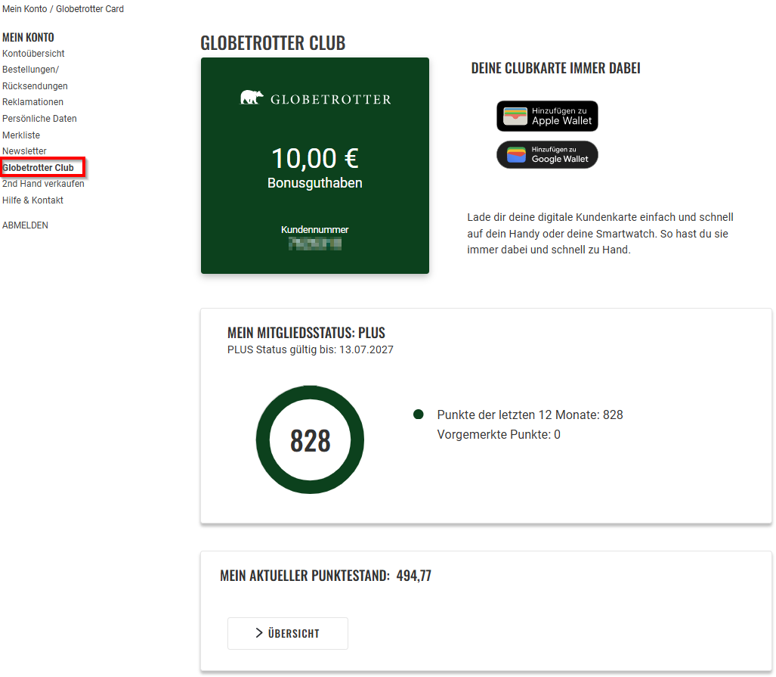
Task: Click the blurred Kundennummer value
Action: coord(315,244)
